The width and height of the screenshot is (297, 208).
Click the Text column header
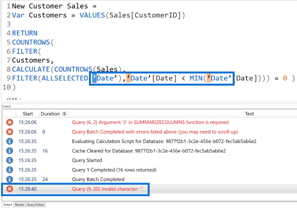pos(249,114)
